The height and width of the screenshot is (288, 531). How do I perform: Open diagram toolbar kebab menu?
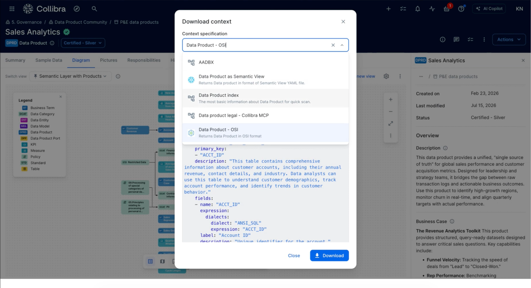click(400, 76)
